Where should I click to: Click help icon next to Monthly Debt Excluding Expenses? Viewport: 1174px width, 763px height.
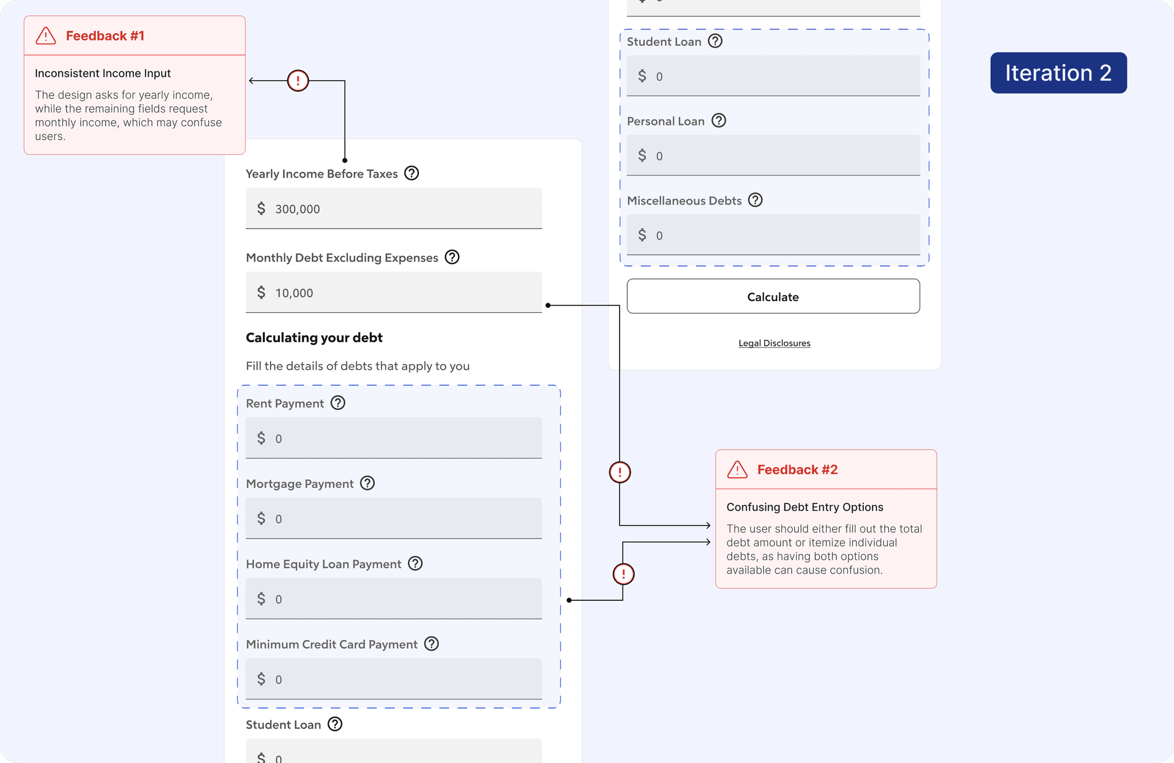pos(452,257)
